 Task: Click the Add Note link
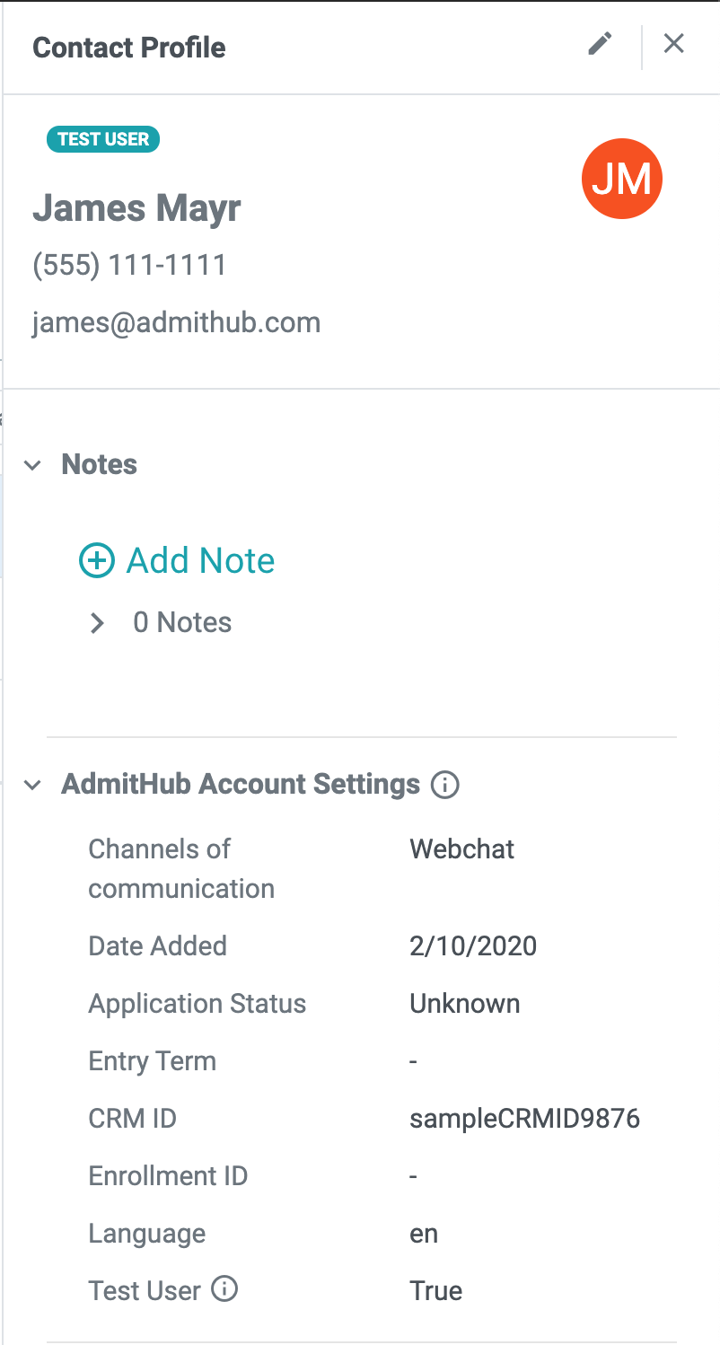tap(200, 560)
